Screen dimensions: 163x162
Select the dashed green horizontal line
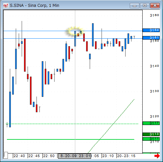tap(72, 124)
